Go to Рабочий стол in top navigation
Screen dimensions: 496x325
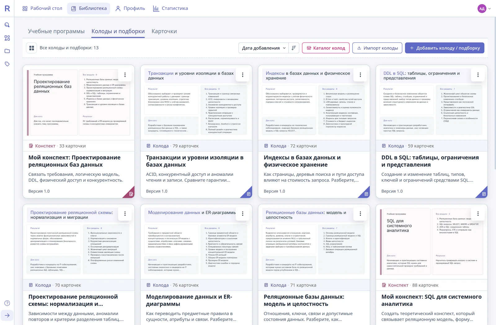click(x=42, y=8)
